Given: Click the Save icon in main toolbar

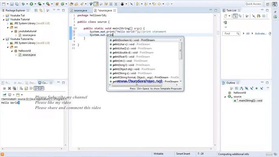Looking at the screenshot, I should pos(12,4).
